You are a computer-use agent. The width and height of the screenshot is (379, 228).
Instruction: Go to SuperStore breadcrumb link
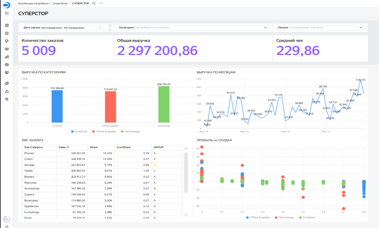point(60,4)
